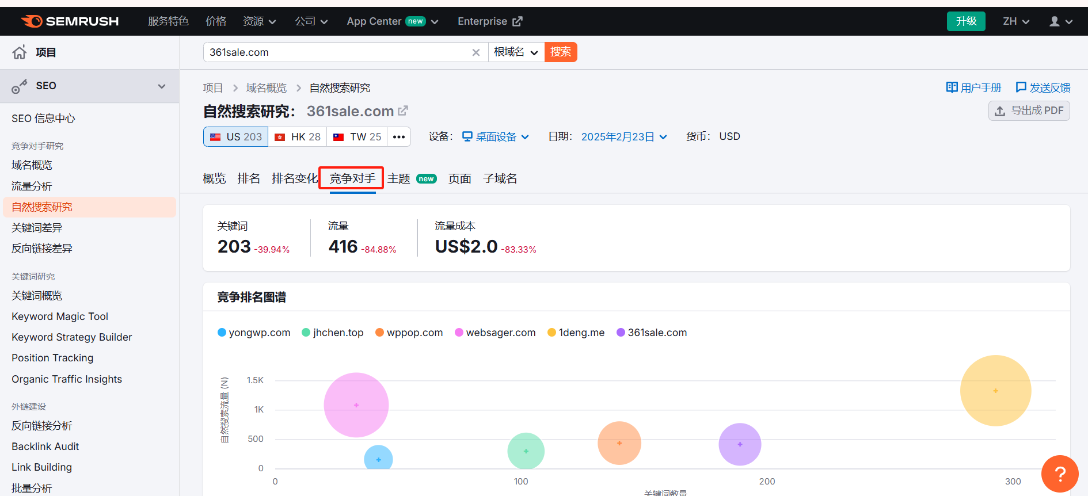Toggle websager.com legend item
The image size is (1088, 496).
(495, 333)
